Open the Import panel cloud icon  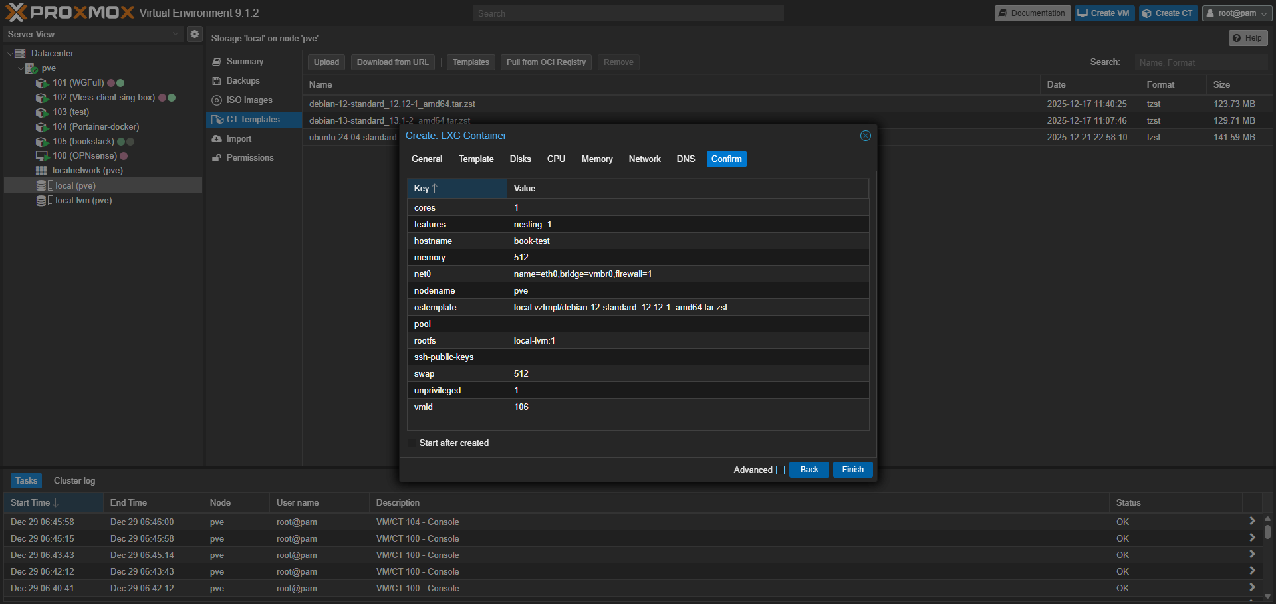(217, 139)
